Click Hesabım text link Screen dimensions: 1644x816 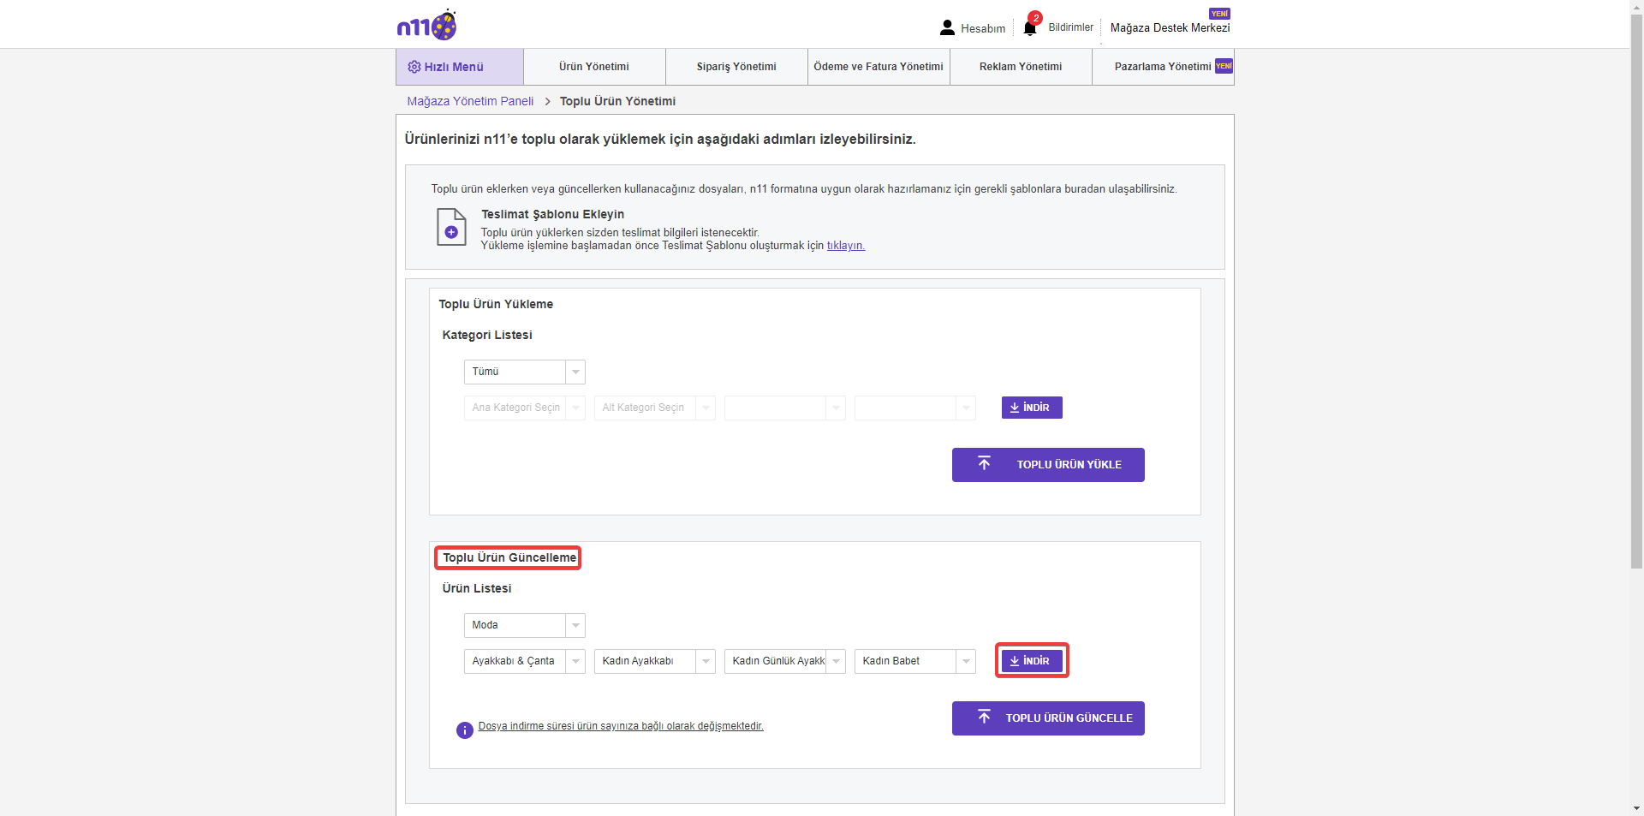click(983, 28)
